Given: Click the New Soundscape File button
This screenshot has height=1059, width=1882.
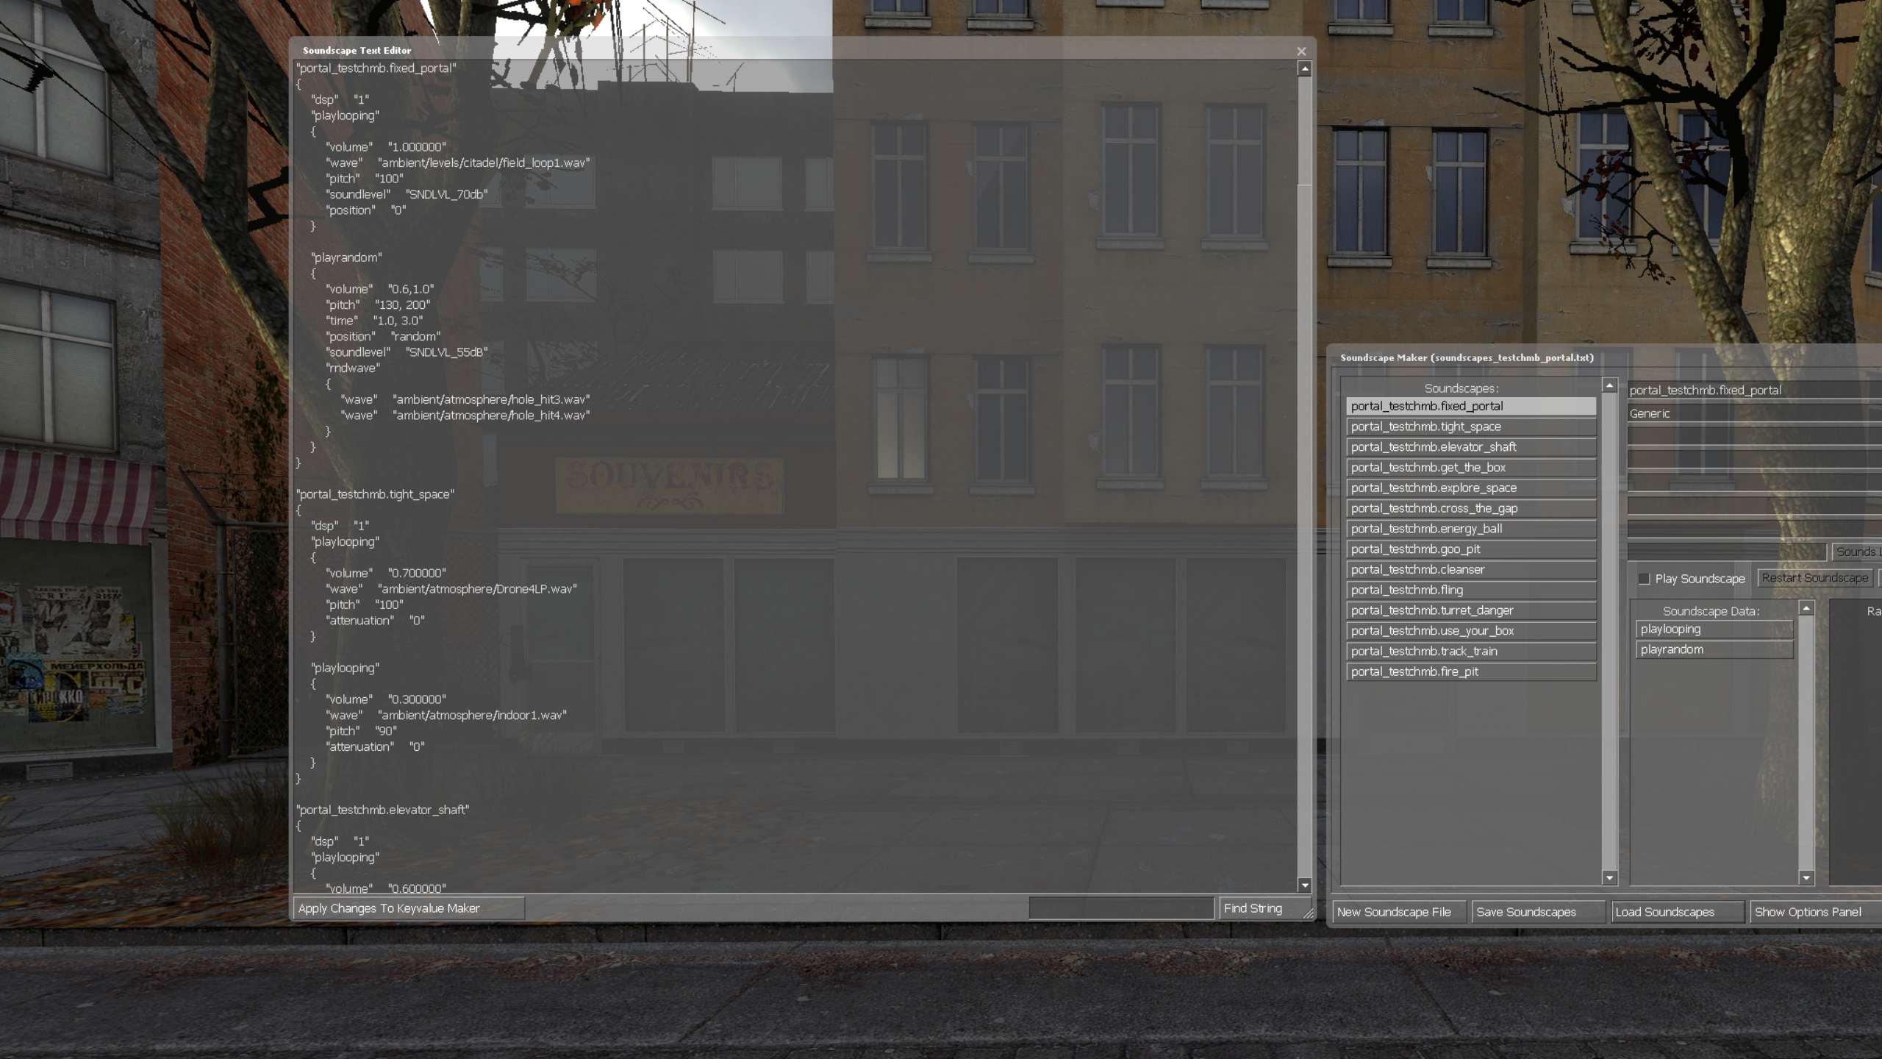Looking at the screenshot, I should pos(1399,912).
